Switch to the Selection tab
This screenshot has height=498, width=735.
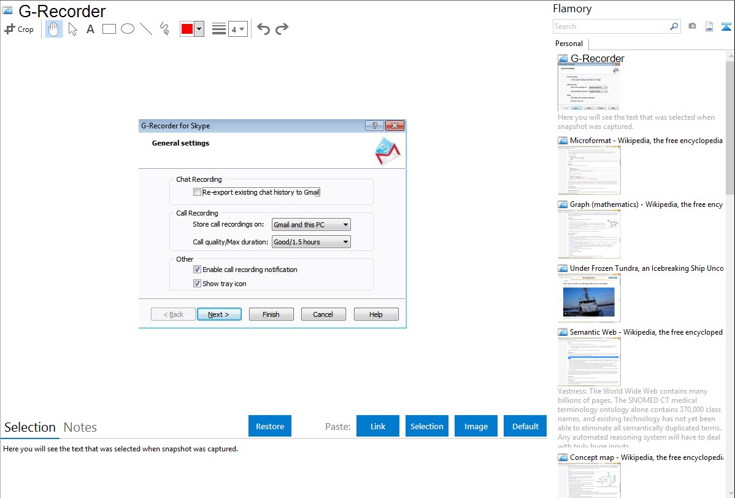(x=30, y=427)
